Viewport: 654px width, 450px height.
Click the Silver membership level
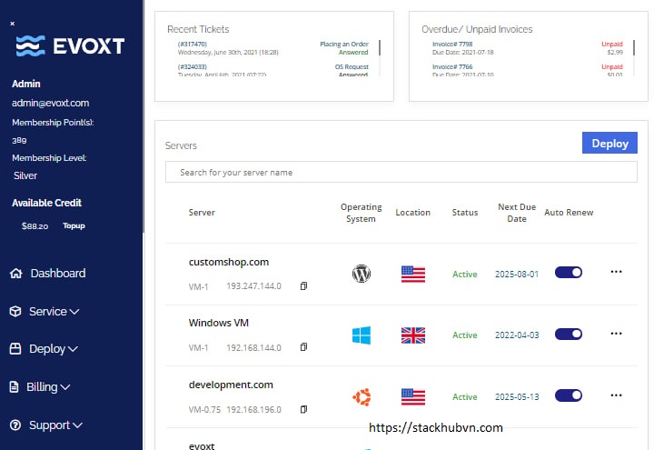click(x=25, y=175)
